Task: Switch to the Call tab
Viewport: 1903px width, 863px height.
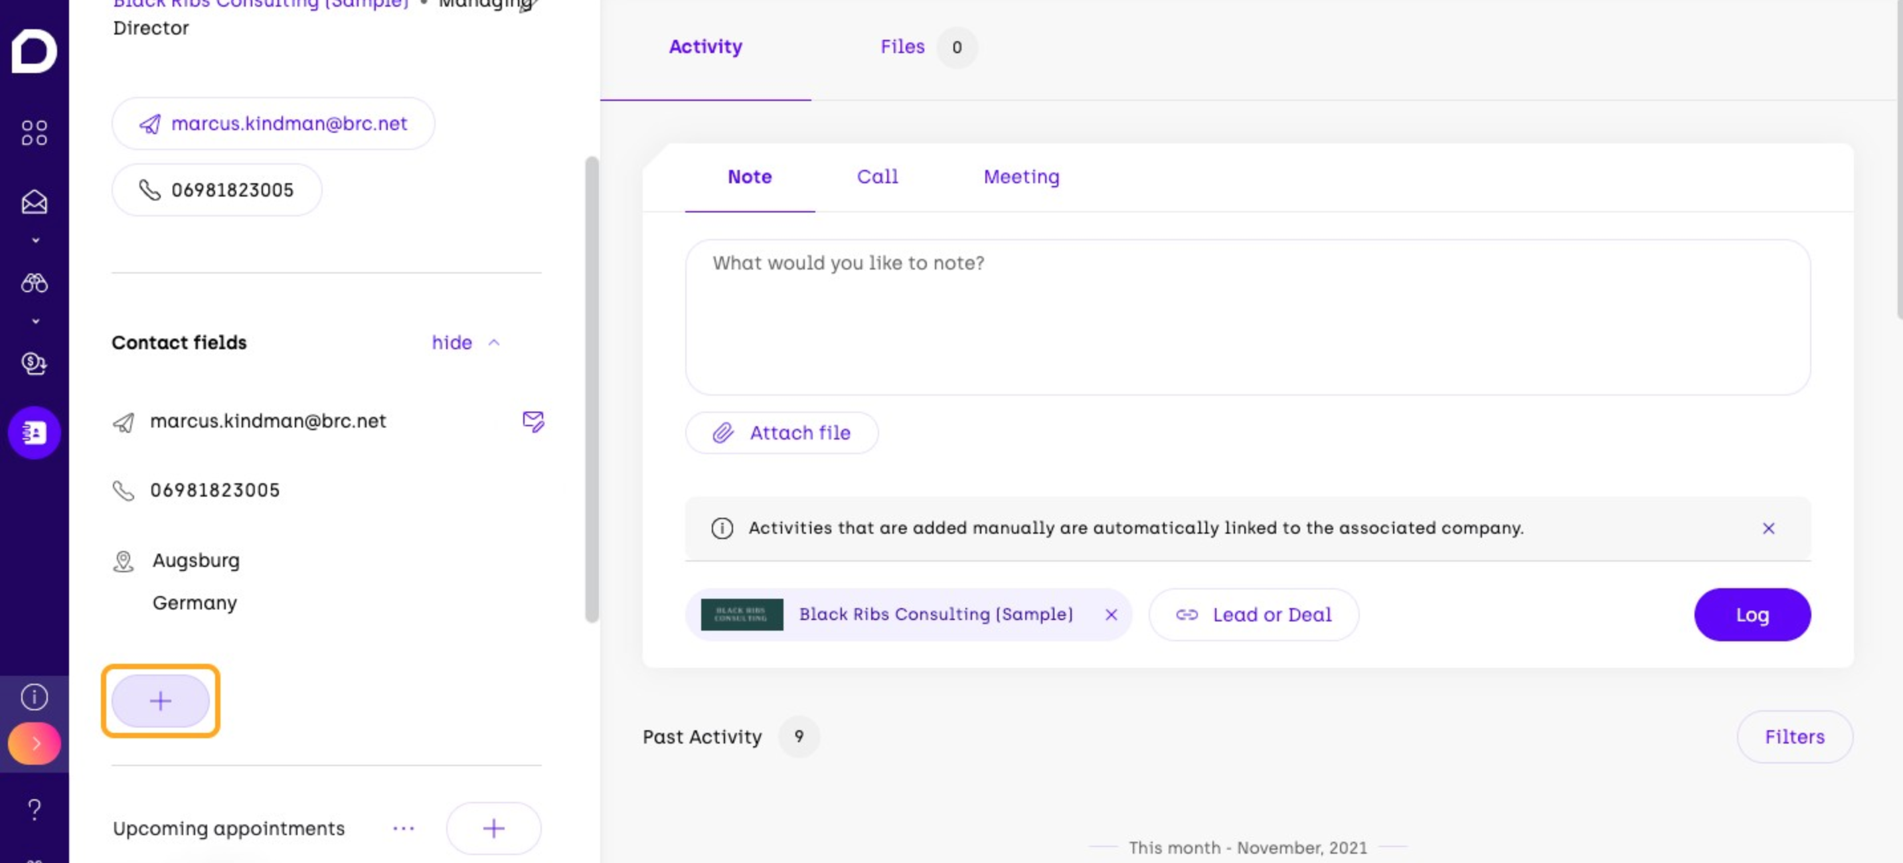Action: (x=877, y=177)
